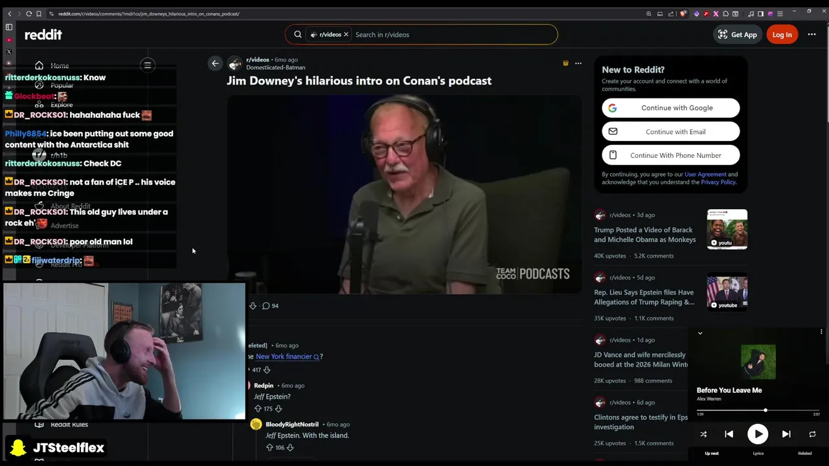This screenshot has height=466, width=829.
Task: Open the Reddit three-dot overflow menu
Action: point(812,34)
